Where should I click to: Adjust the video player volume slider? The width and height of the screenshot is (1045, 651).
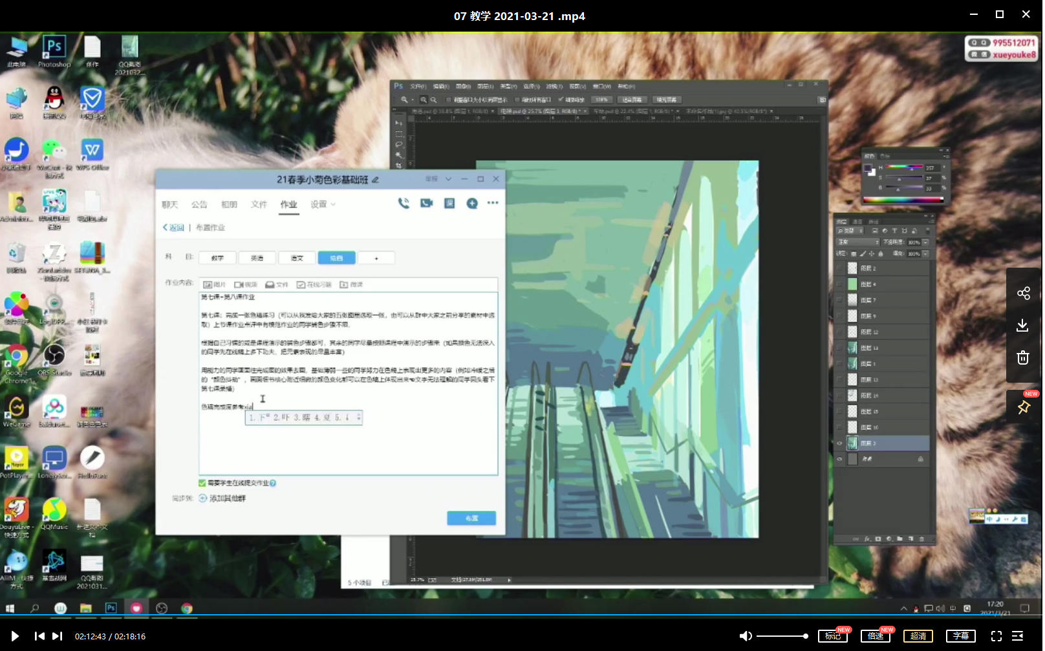(782, 636)
